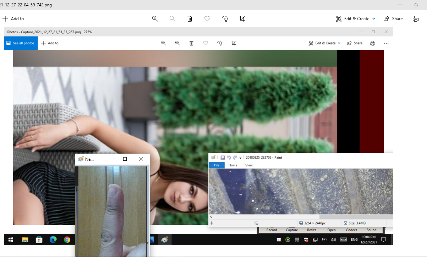The image size is (427, 257).
Task: Click the See all photos button
Action: pyautogui.click(x=21, y=43)
